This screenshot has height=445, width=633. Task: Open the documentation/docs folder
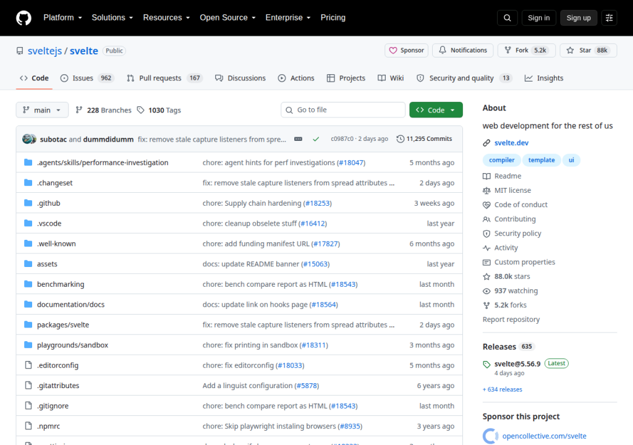(70, 305)
